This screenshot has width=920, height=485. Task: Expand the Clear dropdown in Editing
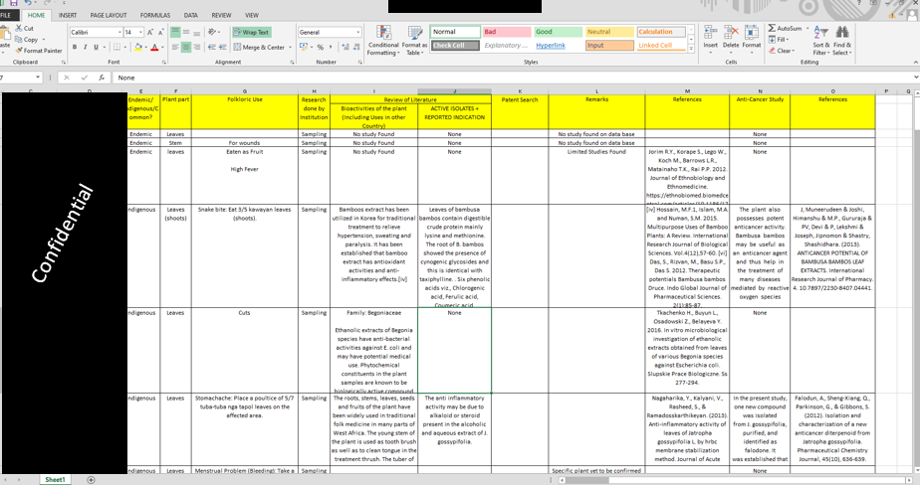(794, 51)
